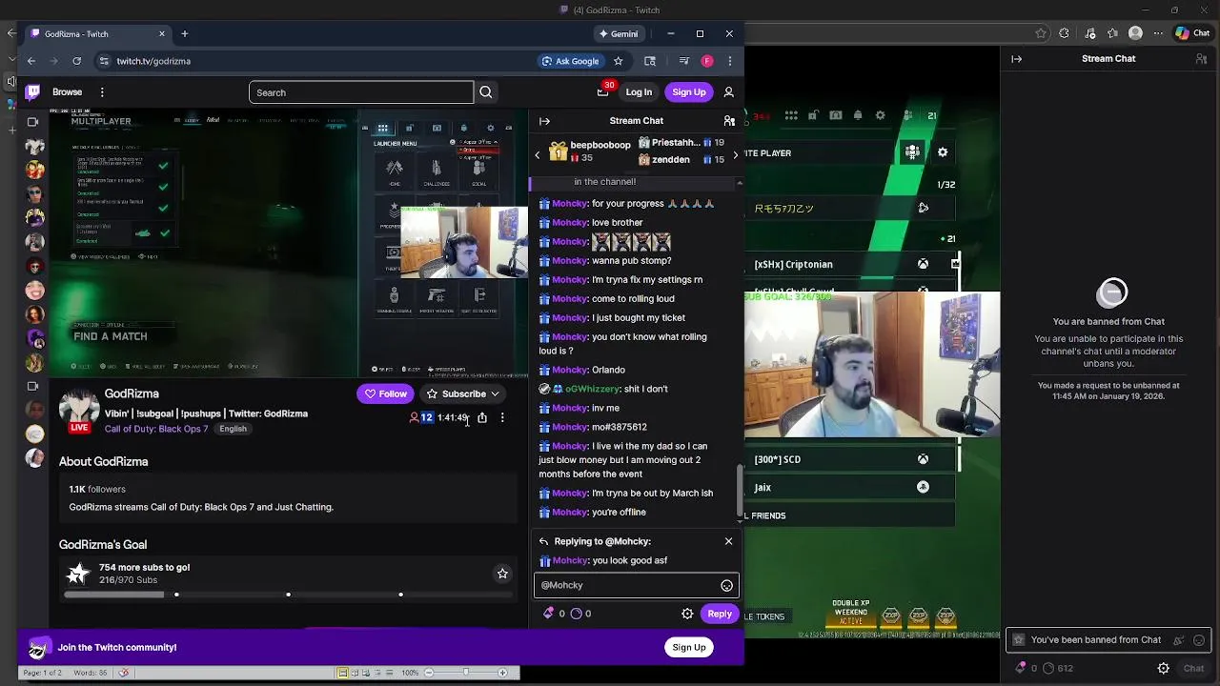
Task: Click the Bits icon below chat input
Action: [548, 614]
